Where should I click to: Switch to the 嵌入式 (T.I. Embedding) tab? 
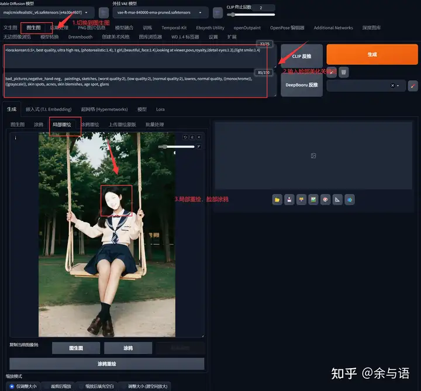[49, 109]
